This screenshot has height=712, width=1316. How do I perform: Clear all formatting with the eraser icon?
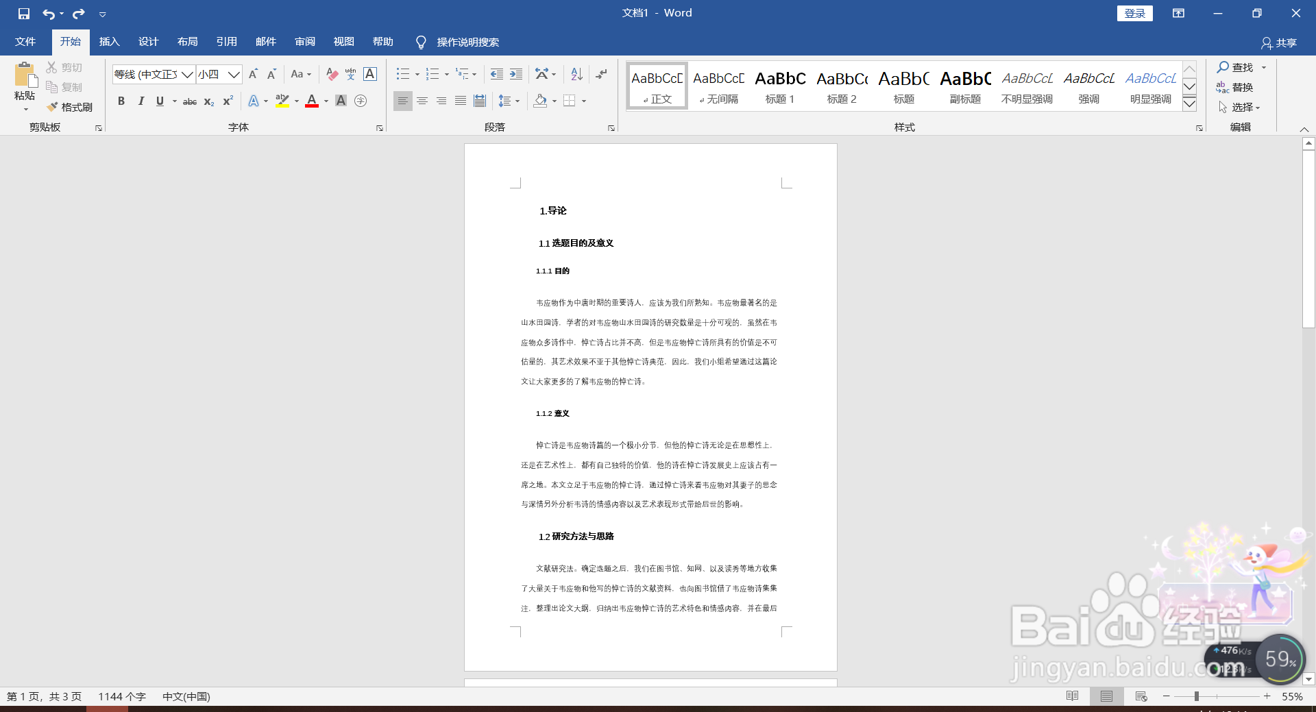(x=331, y=74)
